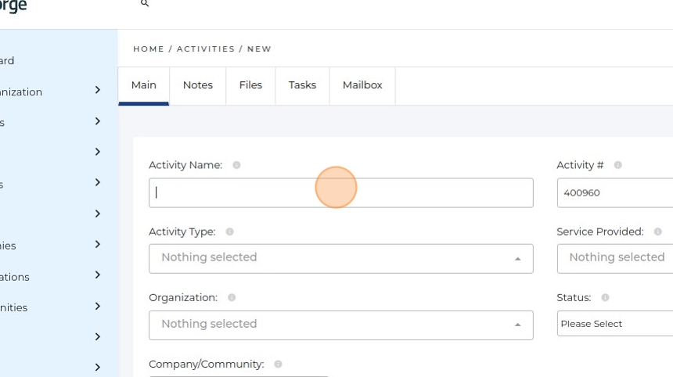This screenshot has width=673, height=377.
Task: Open the Status Please Select dropdown
Action: tap(615, 323)
